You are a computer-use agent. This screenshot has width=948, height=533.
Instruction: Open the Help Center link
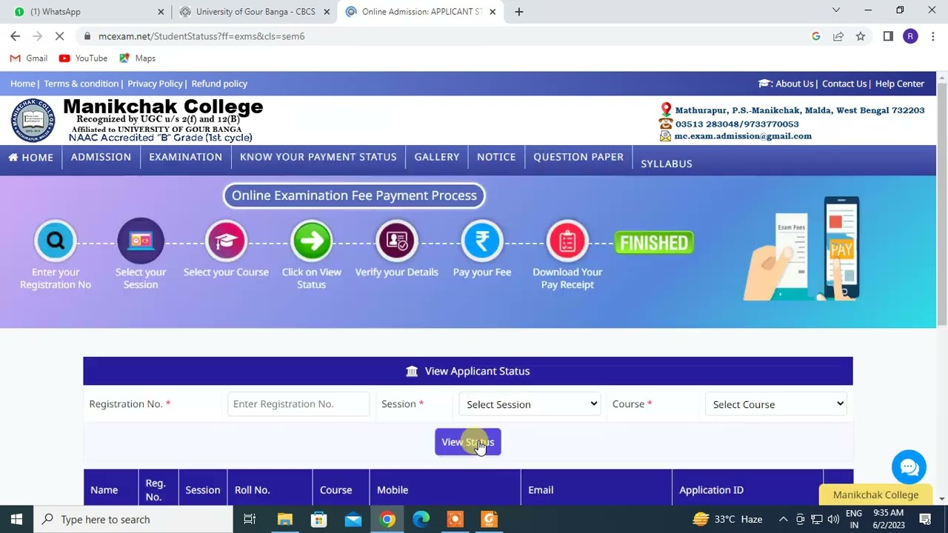900,84
